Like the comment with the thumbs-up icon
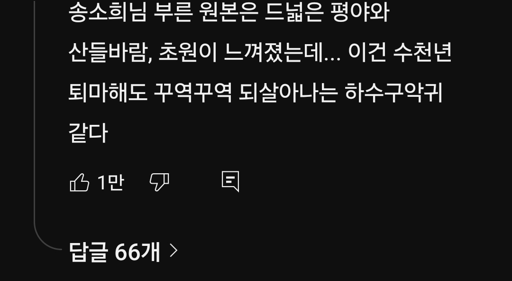The image size is (512, 281). pos(79,182)
